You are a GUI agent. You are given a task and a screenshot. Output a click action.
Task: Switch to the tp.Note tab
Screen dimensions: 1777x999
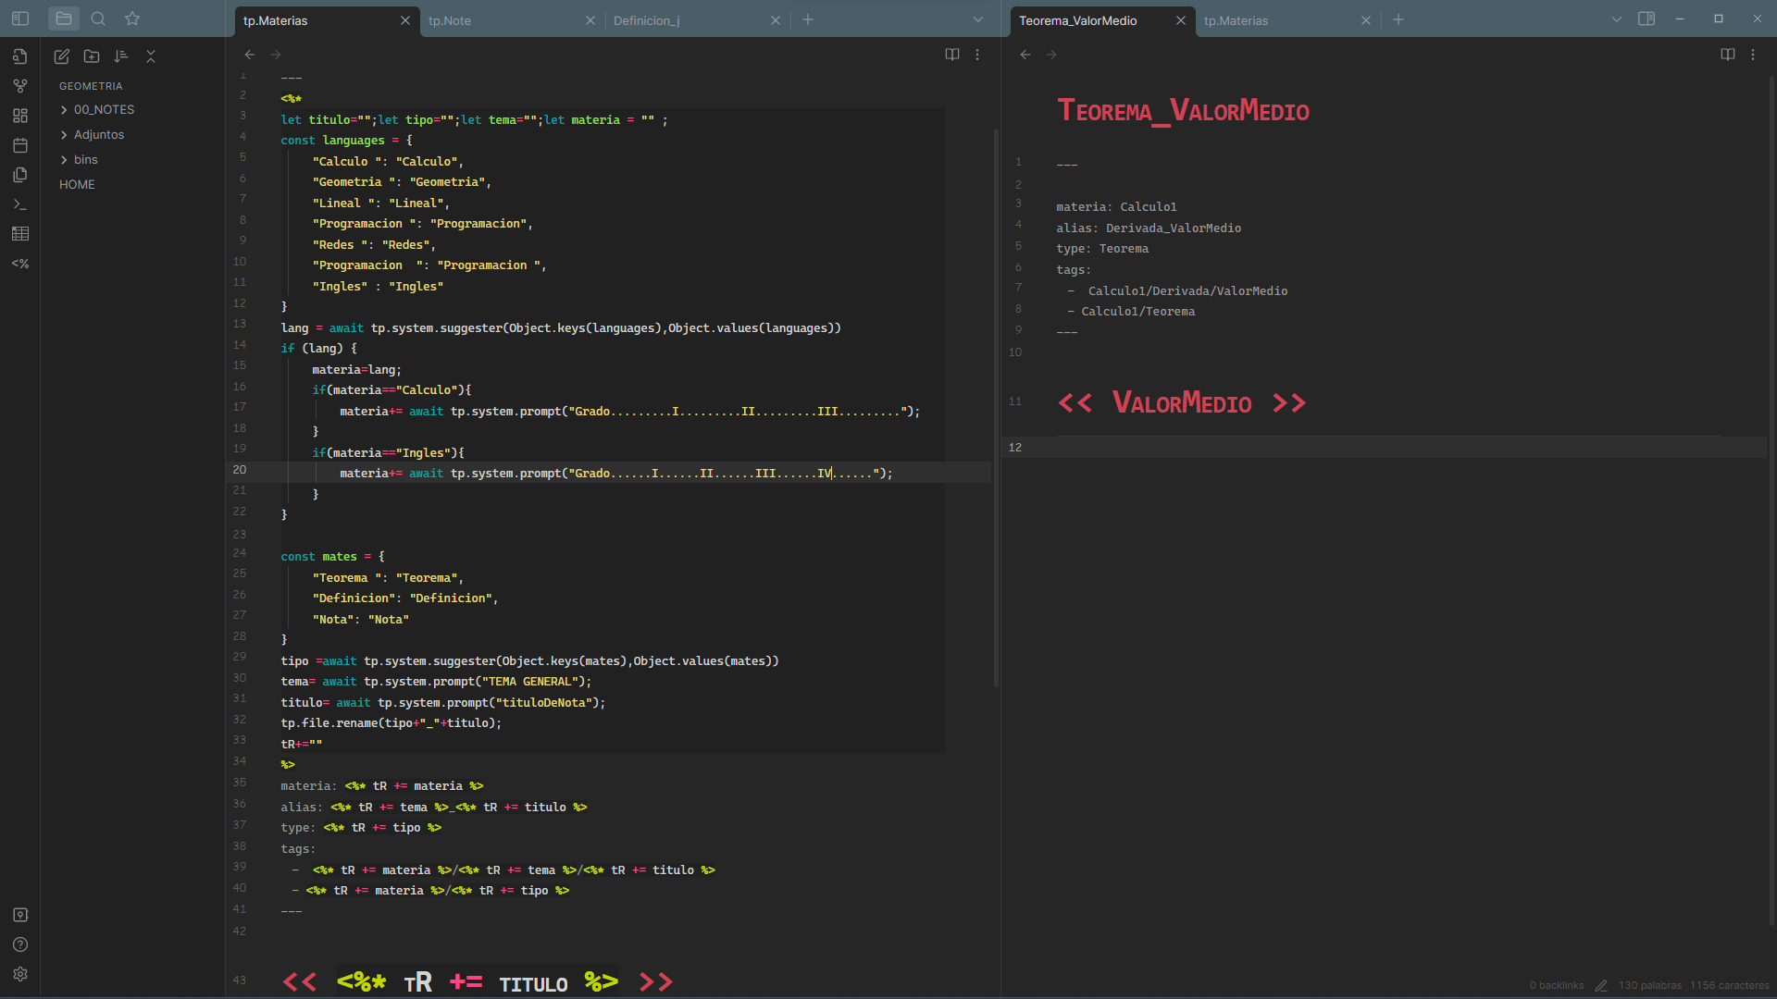(x=451, y=19)
